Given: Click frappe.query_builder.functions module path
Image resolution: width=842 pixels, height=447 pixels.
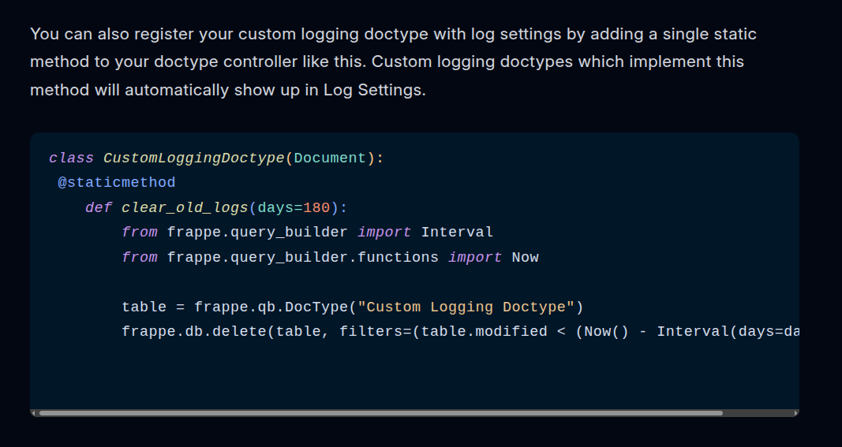Looking at the screenshot, I should [x=302, y=257].
